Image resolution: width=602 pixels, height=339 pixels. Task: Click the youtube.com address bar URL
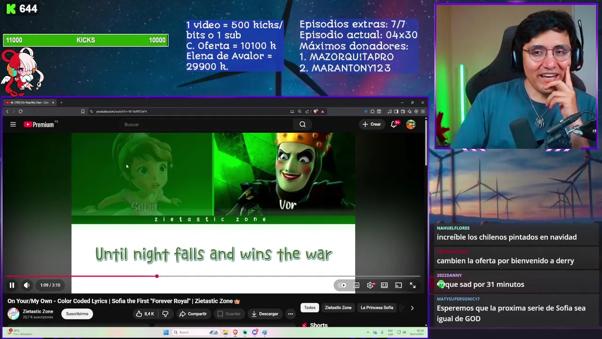(x=121, y=112)
